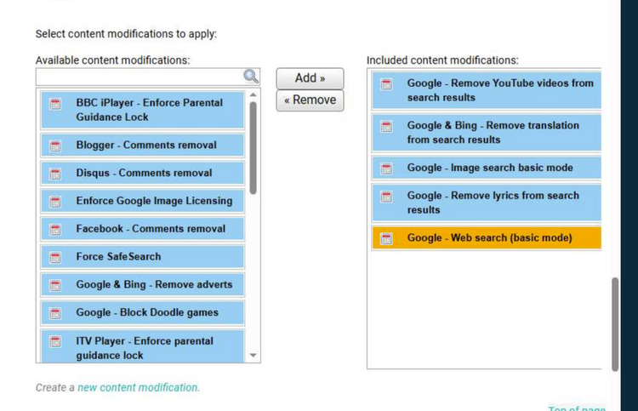Click the available list scroll up arrow

pos(253,94)
